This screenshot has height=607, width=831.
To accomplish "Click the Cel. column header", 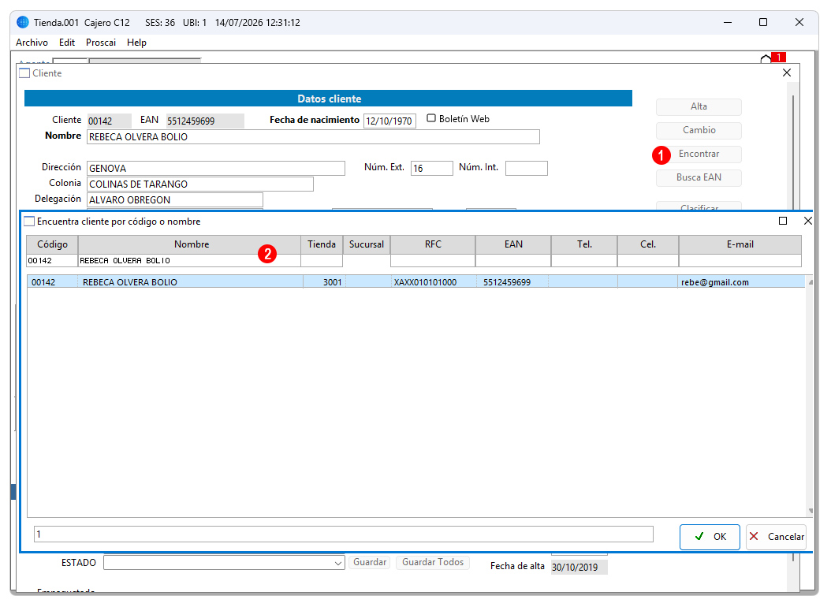I will pos(647,244).
